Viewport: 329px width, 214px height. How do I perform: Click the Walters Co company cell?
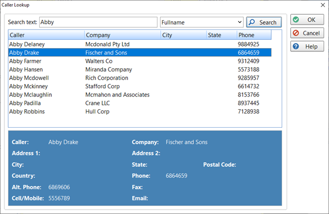pos(99,61)
